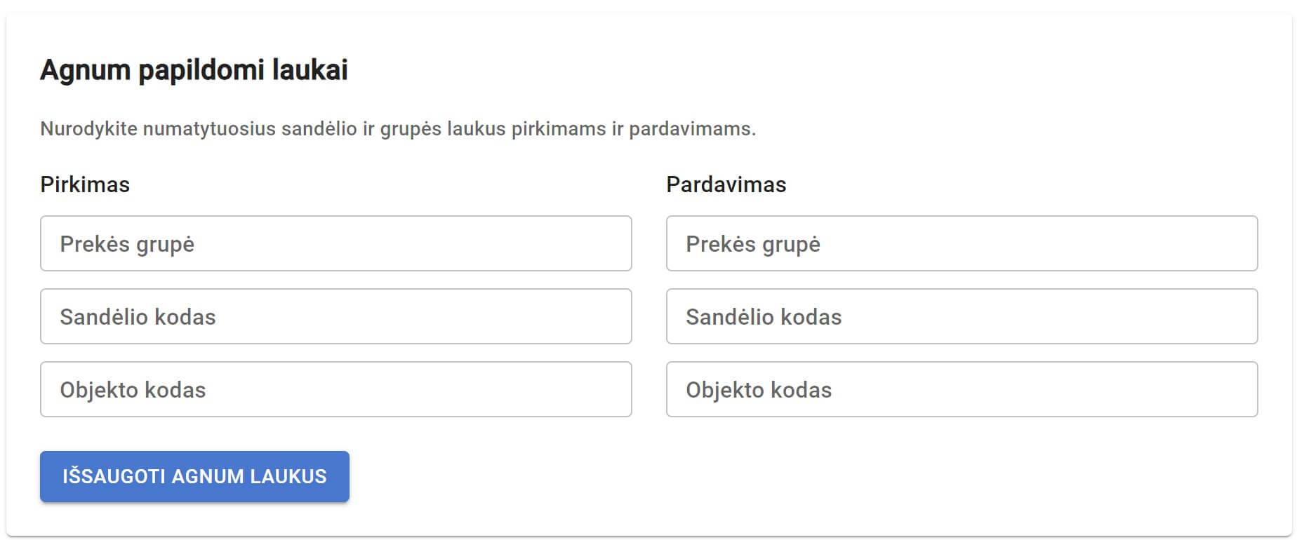1297x540 pixels.
Task: Click the Prekės grupė field under Pirkimas
Action: (335, 244)
